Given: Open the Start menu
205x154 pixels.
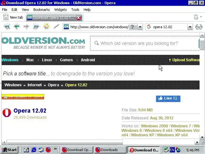Looking at the screenshot, I should click(x=9, y=150).
